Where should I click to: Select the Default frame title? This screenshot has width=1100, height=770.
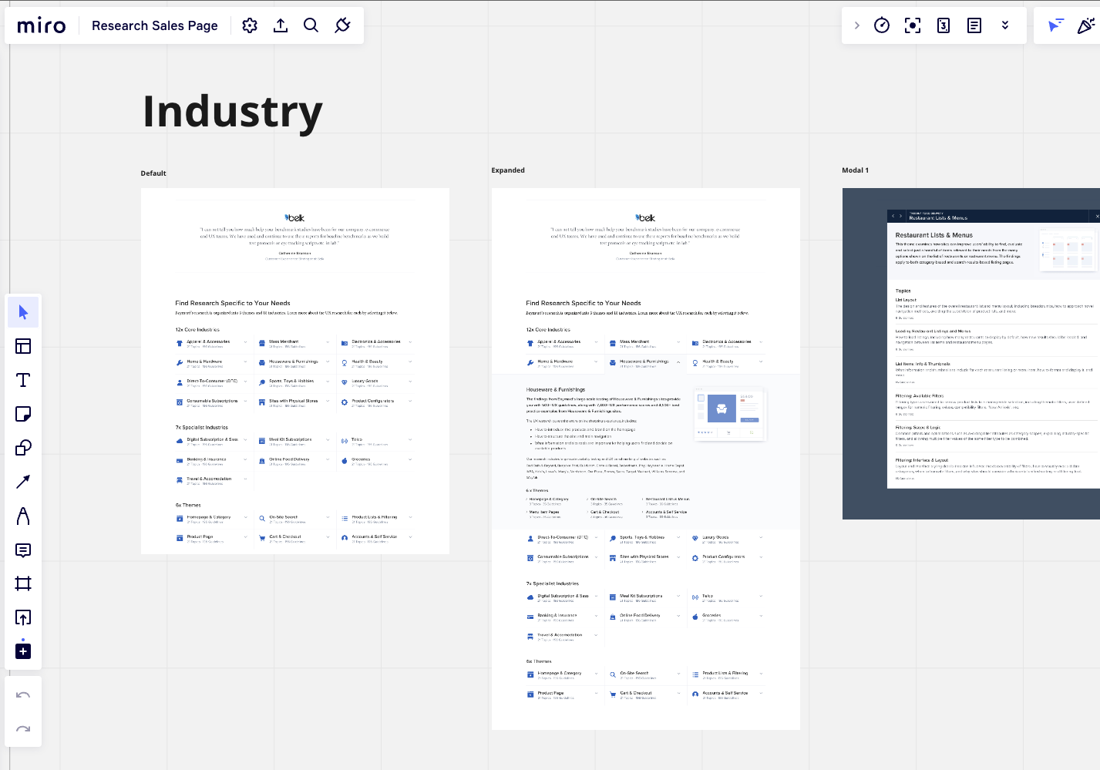[153, 173]
